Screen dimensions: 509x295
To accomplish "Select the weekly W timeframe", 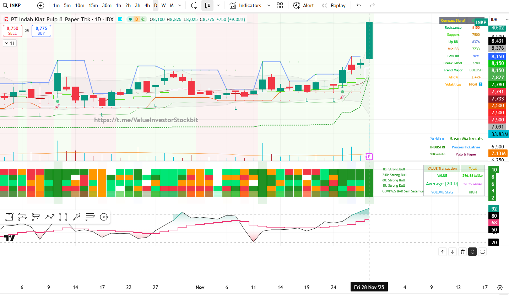I will (163, 5).
